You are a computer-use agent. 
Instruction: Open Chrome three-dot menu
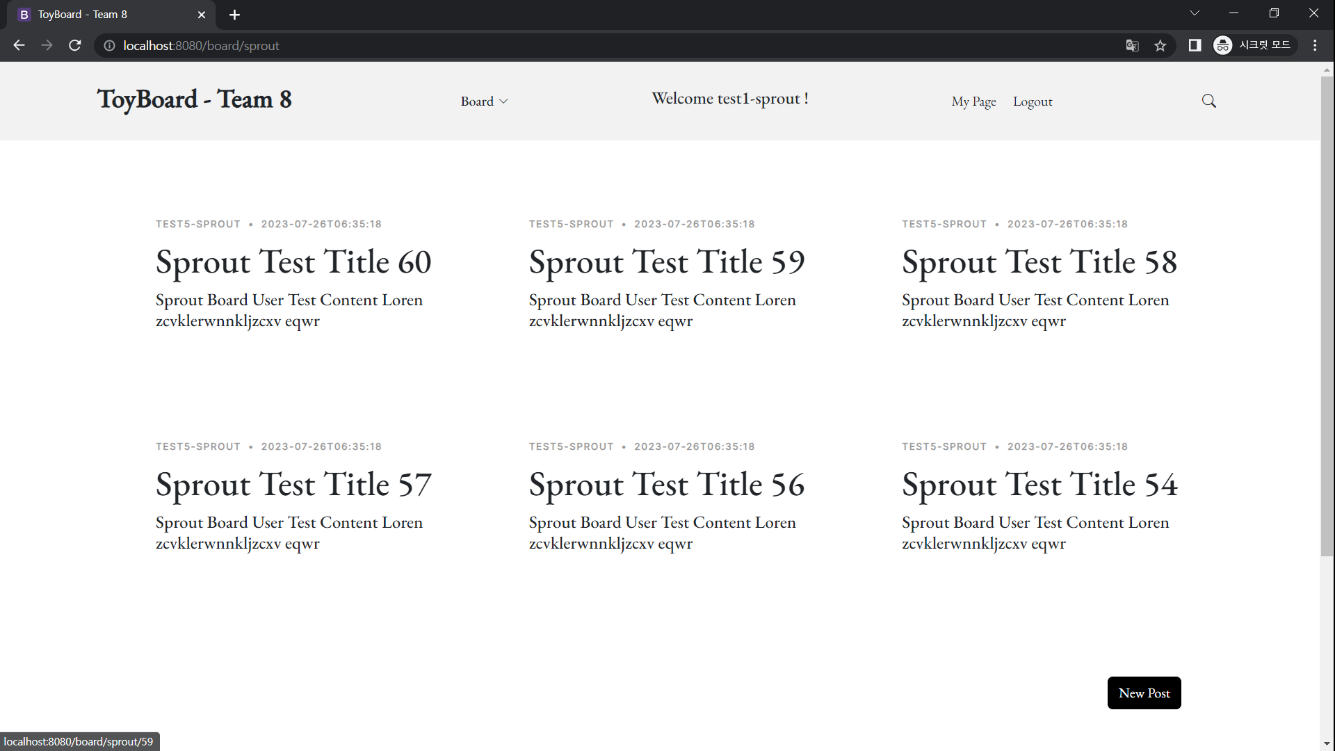coord(1314,45)
